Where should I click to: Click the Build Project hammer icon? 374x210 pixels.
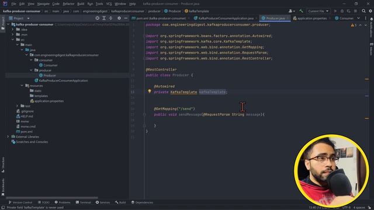click(x=302, y=11)
